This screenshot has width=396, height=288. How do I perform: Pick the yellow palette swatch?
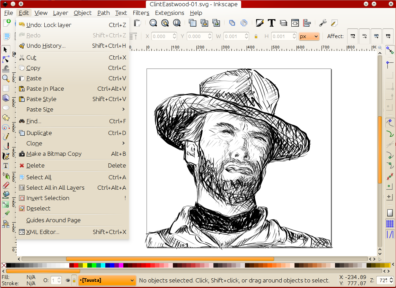point(85,265)
